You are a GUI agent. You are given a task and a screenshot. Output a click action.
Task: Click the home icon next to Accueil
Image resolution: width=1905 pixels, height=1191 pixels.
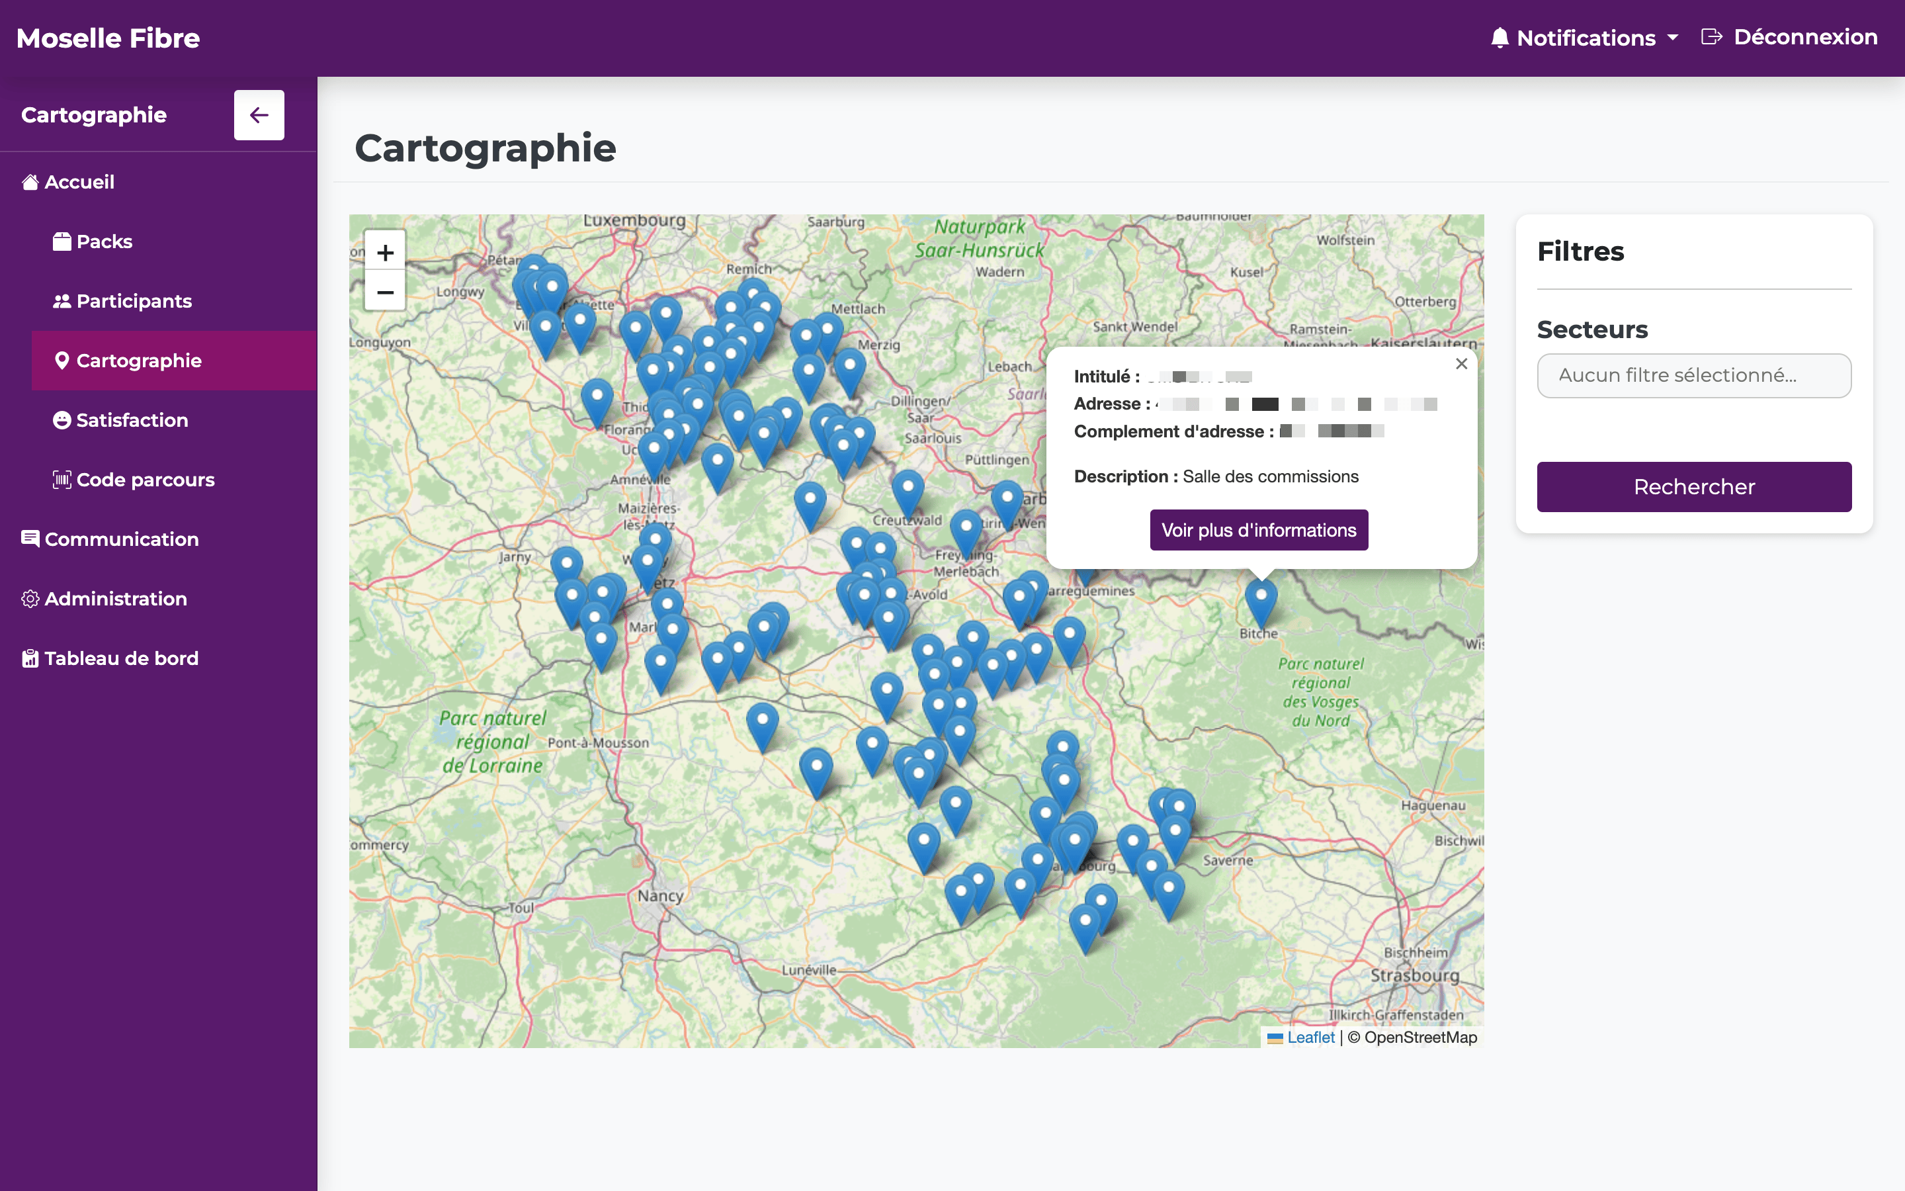point(30,182)
